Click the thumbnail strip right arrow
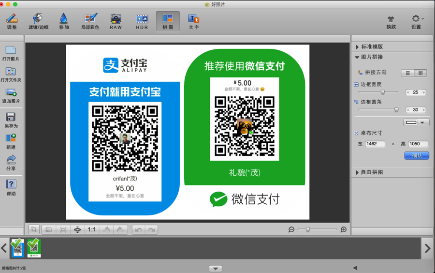This screenshot has height=273, width=435. 428,248
